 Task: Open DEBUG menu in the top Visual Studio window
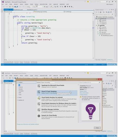(x=26, y=4)
